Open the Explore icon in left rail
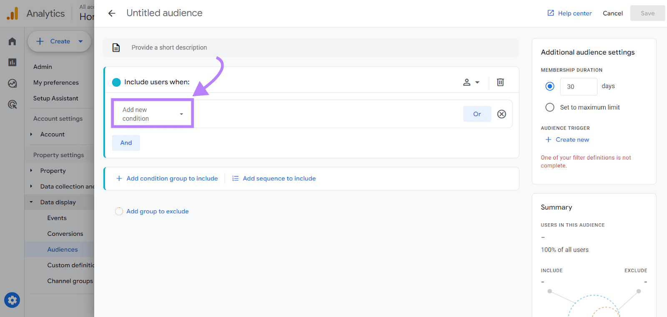The width and height of the screenshot is (667, 317). point(12,83)
